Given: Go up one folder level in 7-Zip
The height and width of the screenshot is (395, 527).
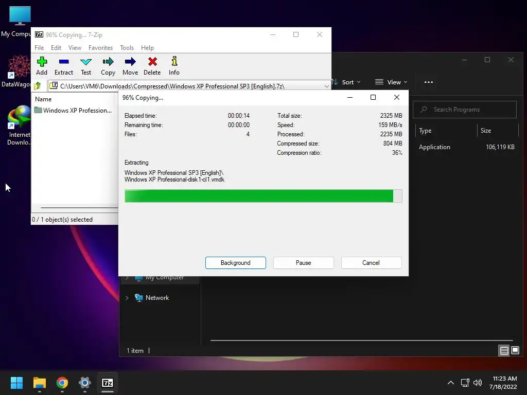Looking at the screenshot, I should pyautogui.click(x=38, y=86).
